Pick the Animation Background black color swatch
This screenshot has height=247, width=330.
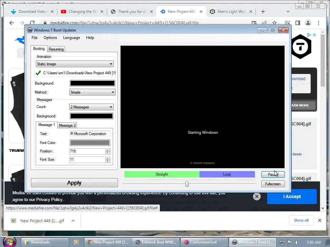tap(92, 83)
